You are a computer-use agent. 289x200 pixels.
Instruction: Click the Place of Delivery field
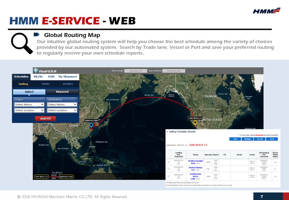[174, 71]
